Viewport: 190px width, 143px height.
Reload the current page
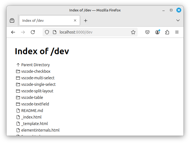[x=33, y=32]
